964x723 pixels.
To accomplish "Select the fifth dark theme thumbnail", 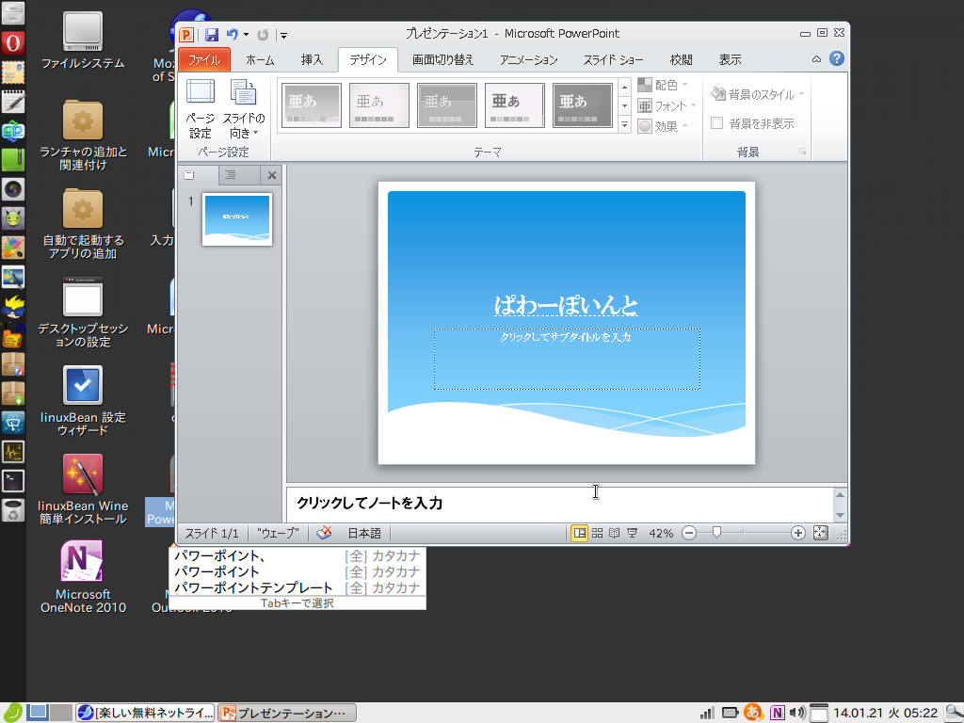I will click(x=582, y=105).
